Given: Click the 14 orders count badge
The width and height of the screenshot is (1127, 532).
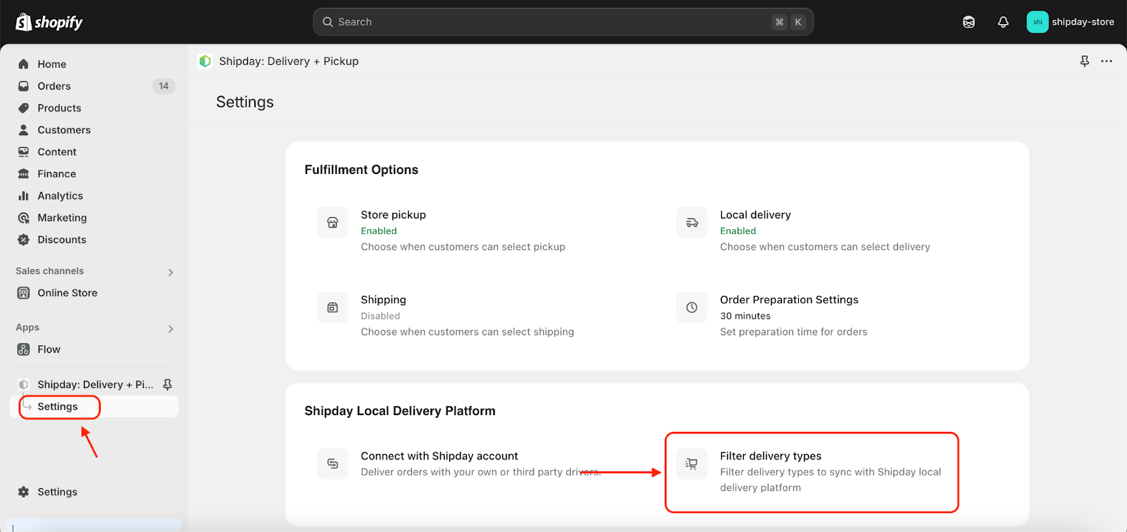Looking at the screenshot, I should [x=163, y=86].
